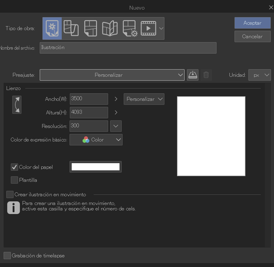Click the Cancelar button
Screen dimensions: 274x267
point(252,36)
